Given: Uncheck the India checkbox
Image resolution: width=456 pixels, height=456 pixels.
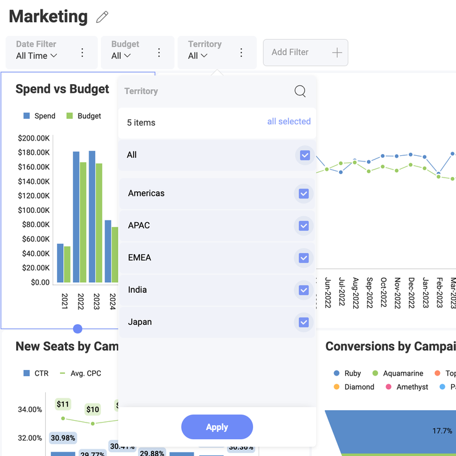Looking at the screenshot, I should click(x=304, y=290).
